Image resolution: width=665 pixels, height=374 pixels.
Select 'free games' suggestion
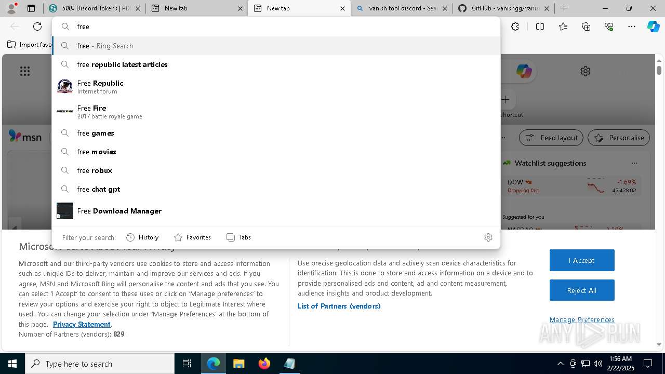pyautogui.click(x=276, y=133)
